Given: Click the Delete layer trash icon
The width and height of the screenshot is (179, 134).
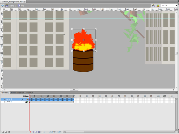Looking at the screenshot, I should (x=9, y=132).
